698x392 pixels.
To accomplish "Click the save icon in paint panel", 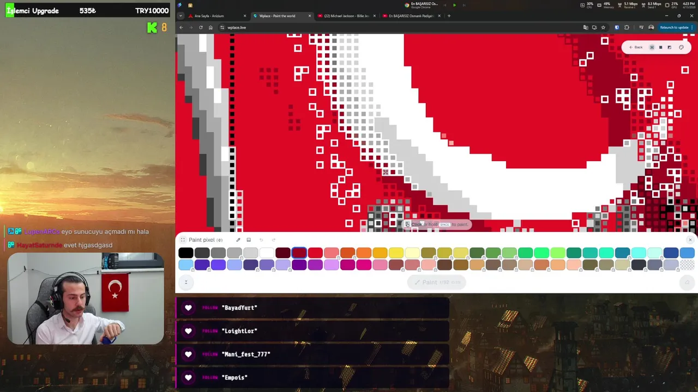I will point(249,240).
